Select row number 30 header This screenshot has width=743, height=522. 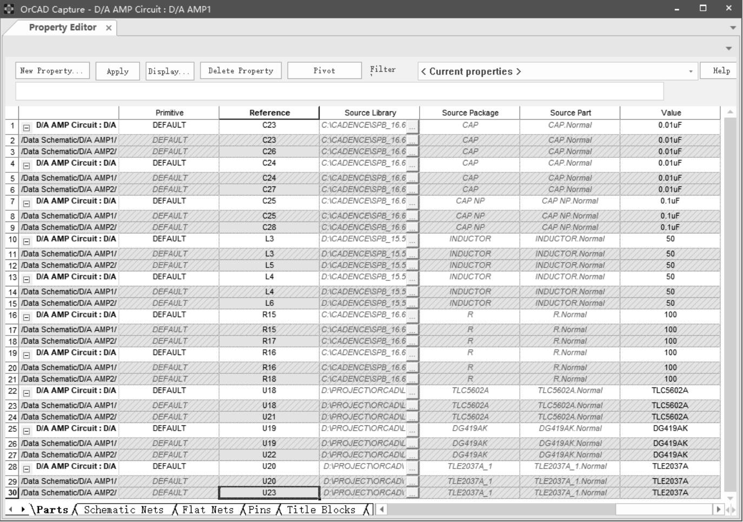point(12,492)
